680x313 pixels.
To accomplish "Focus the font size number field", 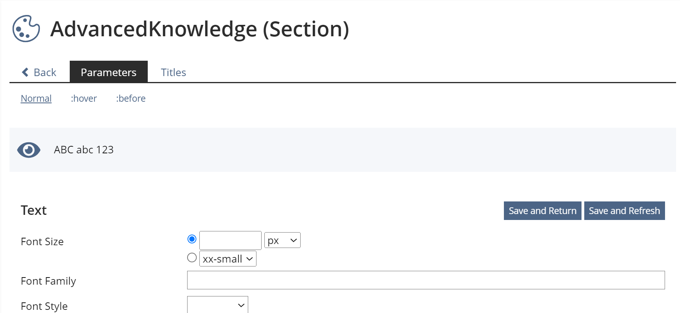I will (x=230, y=240).
